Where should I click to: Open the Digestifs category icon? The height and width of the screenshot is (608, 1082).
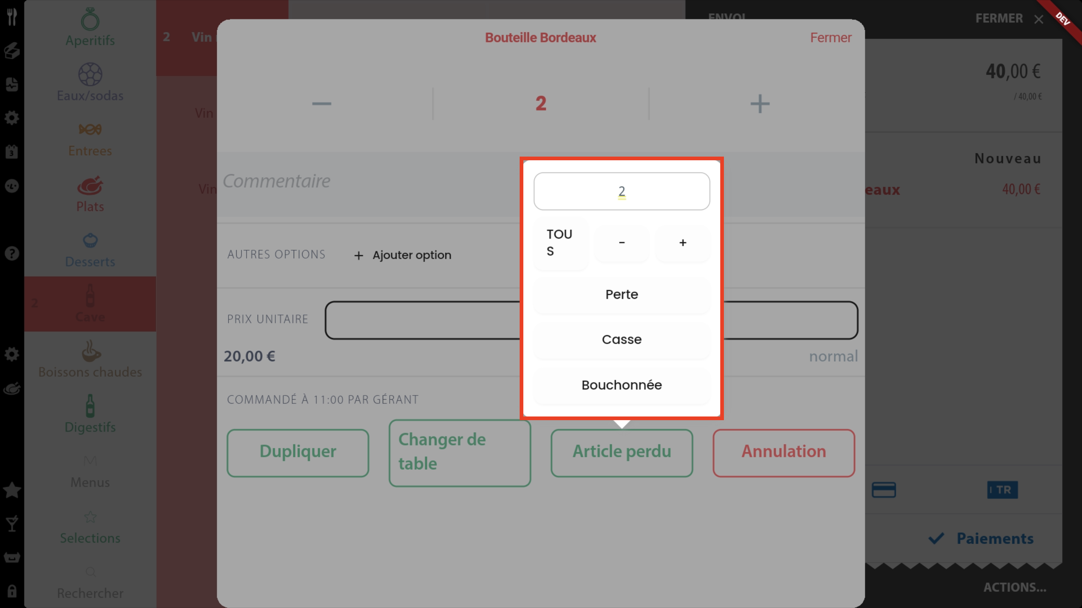[90, 406]
